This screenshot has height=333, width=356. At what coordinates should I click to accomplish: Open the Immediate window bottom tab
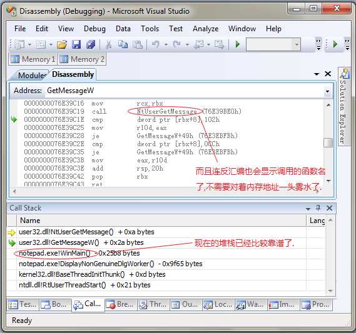(283, 304)
